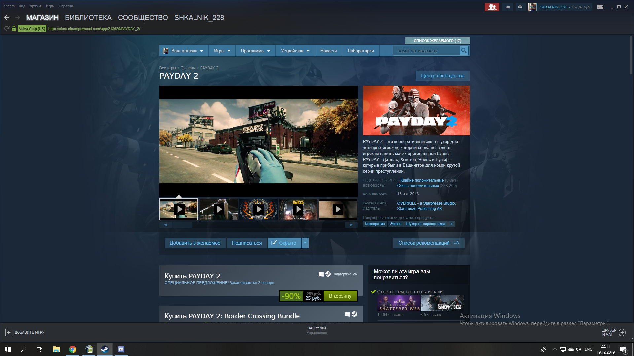
Task: Expand the Устройства dropdown
Action: [x=295, y=51]
